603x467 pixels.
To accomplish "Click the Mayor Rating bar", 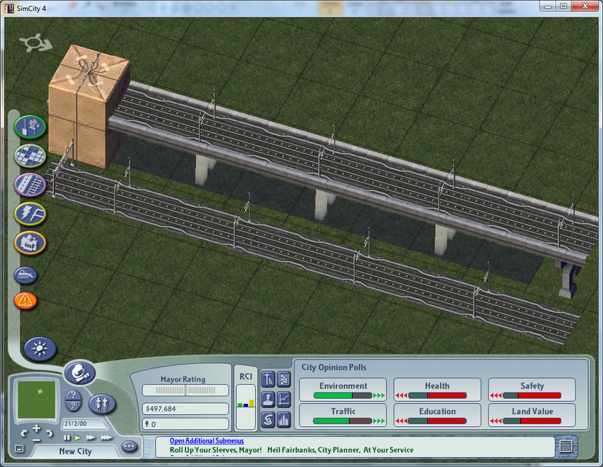I will [186, 390].
